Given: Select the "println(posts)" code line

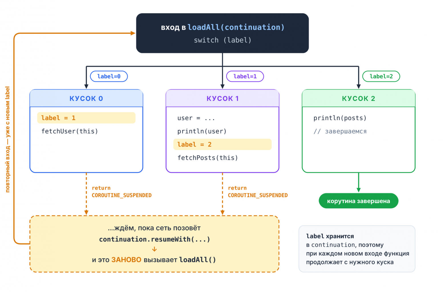Looking at the screenshot, I should (340, 118).
